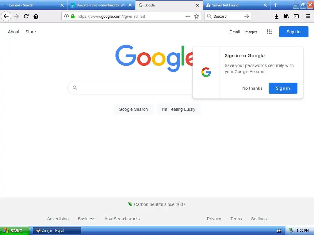Viewport: 314px width, 235px height.
Task: Dismiss popup with No thanks
Action: click(252, 88)
